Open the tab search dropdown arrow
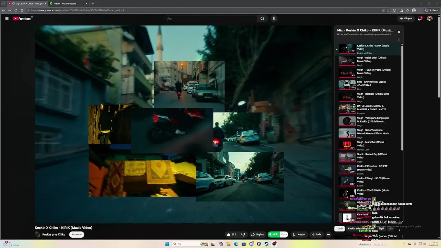Image resolution: width=441 pixels, height=248 pixels. pos(3,3)
